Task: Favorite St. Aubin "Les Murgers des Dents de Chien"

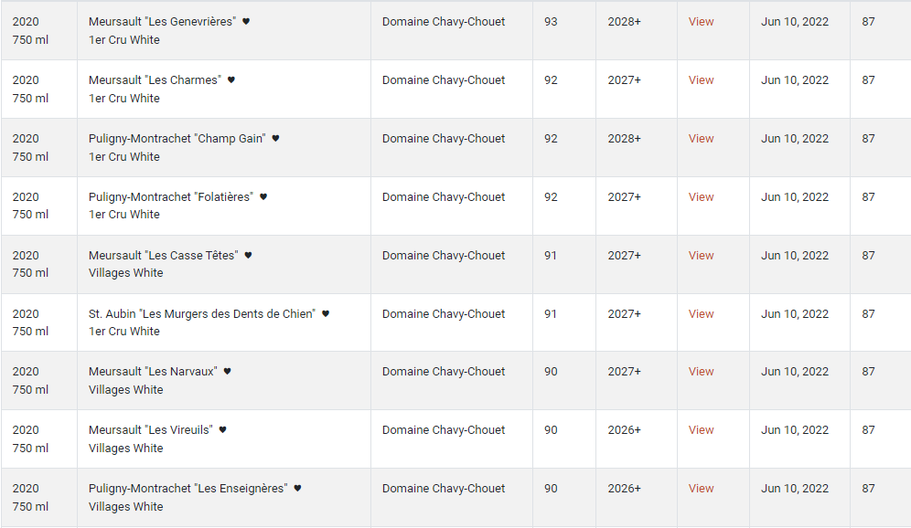Action: point(326,314)
